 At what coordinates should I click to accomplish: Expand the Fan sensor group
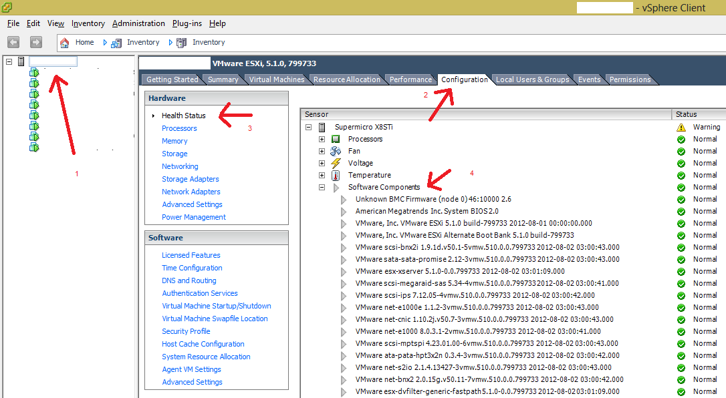pyautogui.click(x=322, y=151)
